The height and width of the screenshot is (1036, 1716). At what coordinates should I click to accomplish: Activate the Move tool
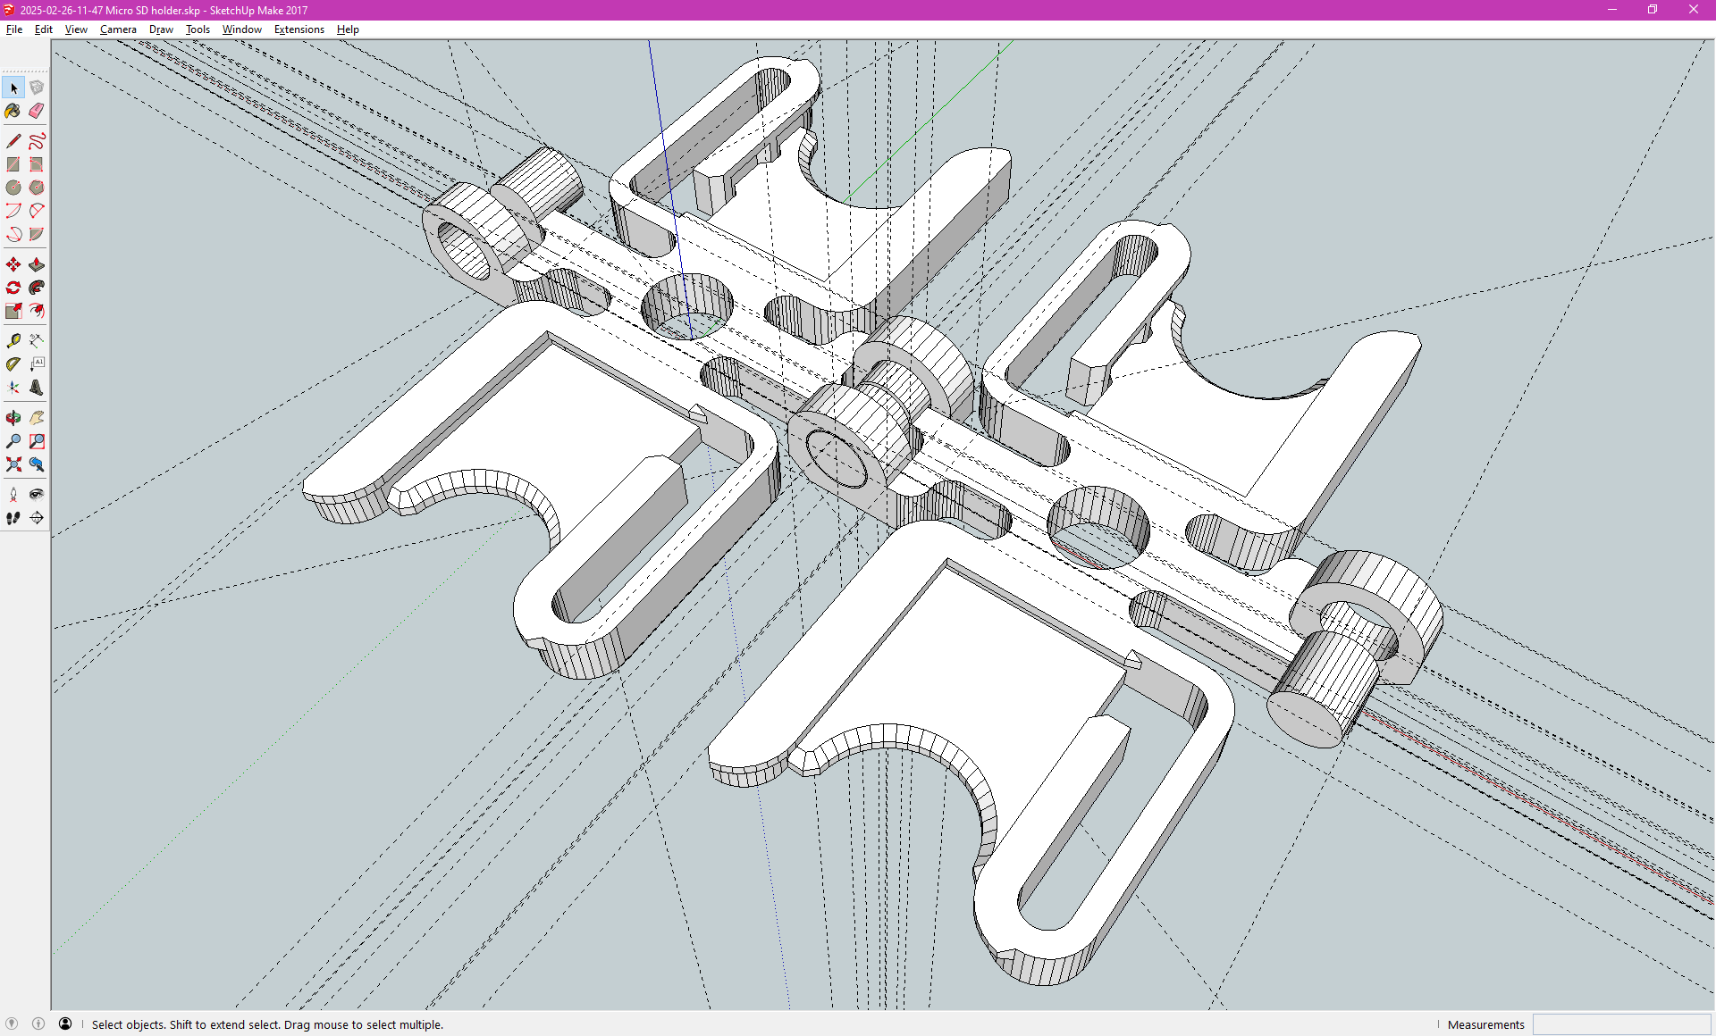(x=13, y=264)
